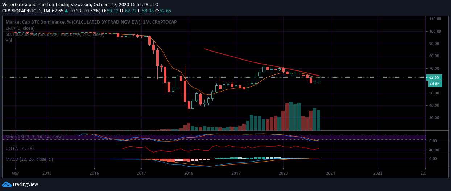
Task: Select the EMA (9, close) indicator label
Action: [x=20, y=28]
